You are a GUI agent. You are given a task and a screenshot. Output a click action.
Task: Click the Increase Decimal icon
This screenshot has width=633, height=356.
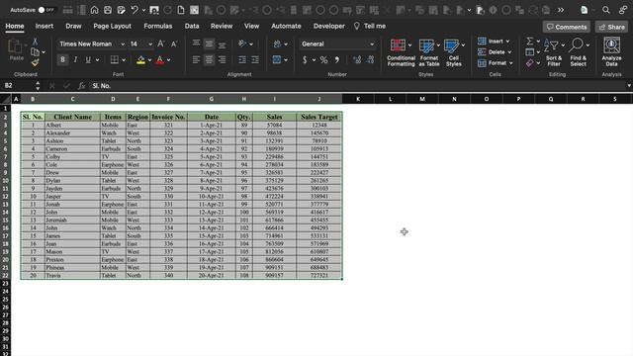point(357,59)
